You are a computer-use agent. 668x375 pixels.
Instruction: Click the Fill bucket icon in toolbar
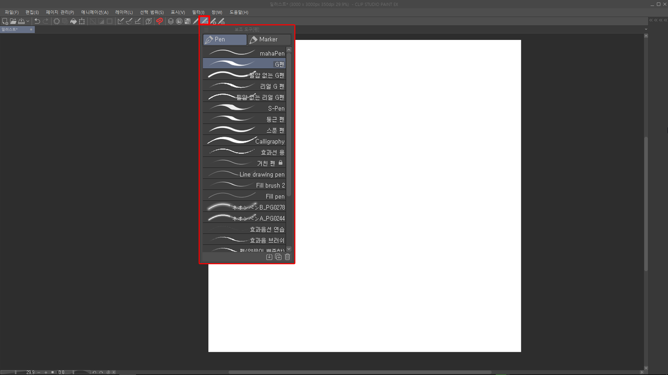[73, 21]
